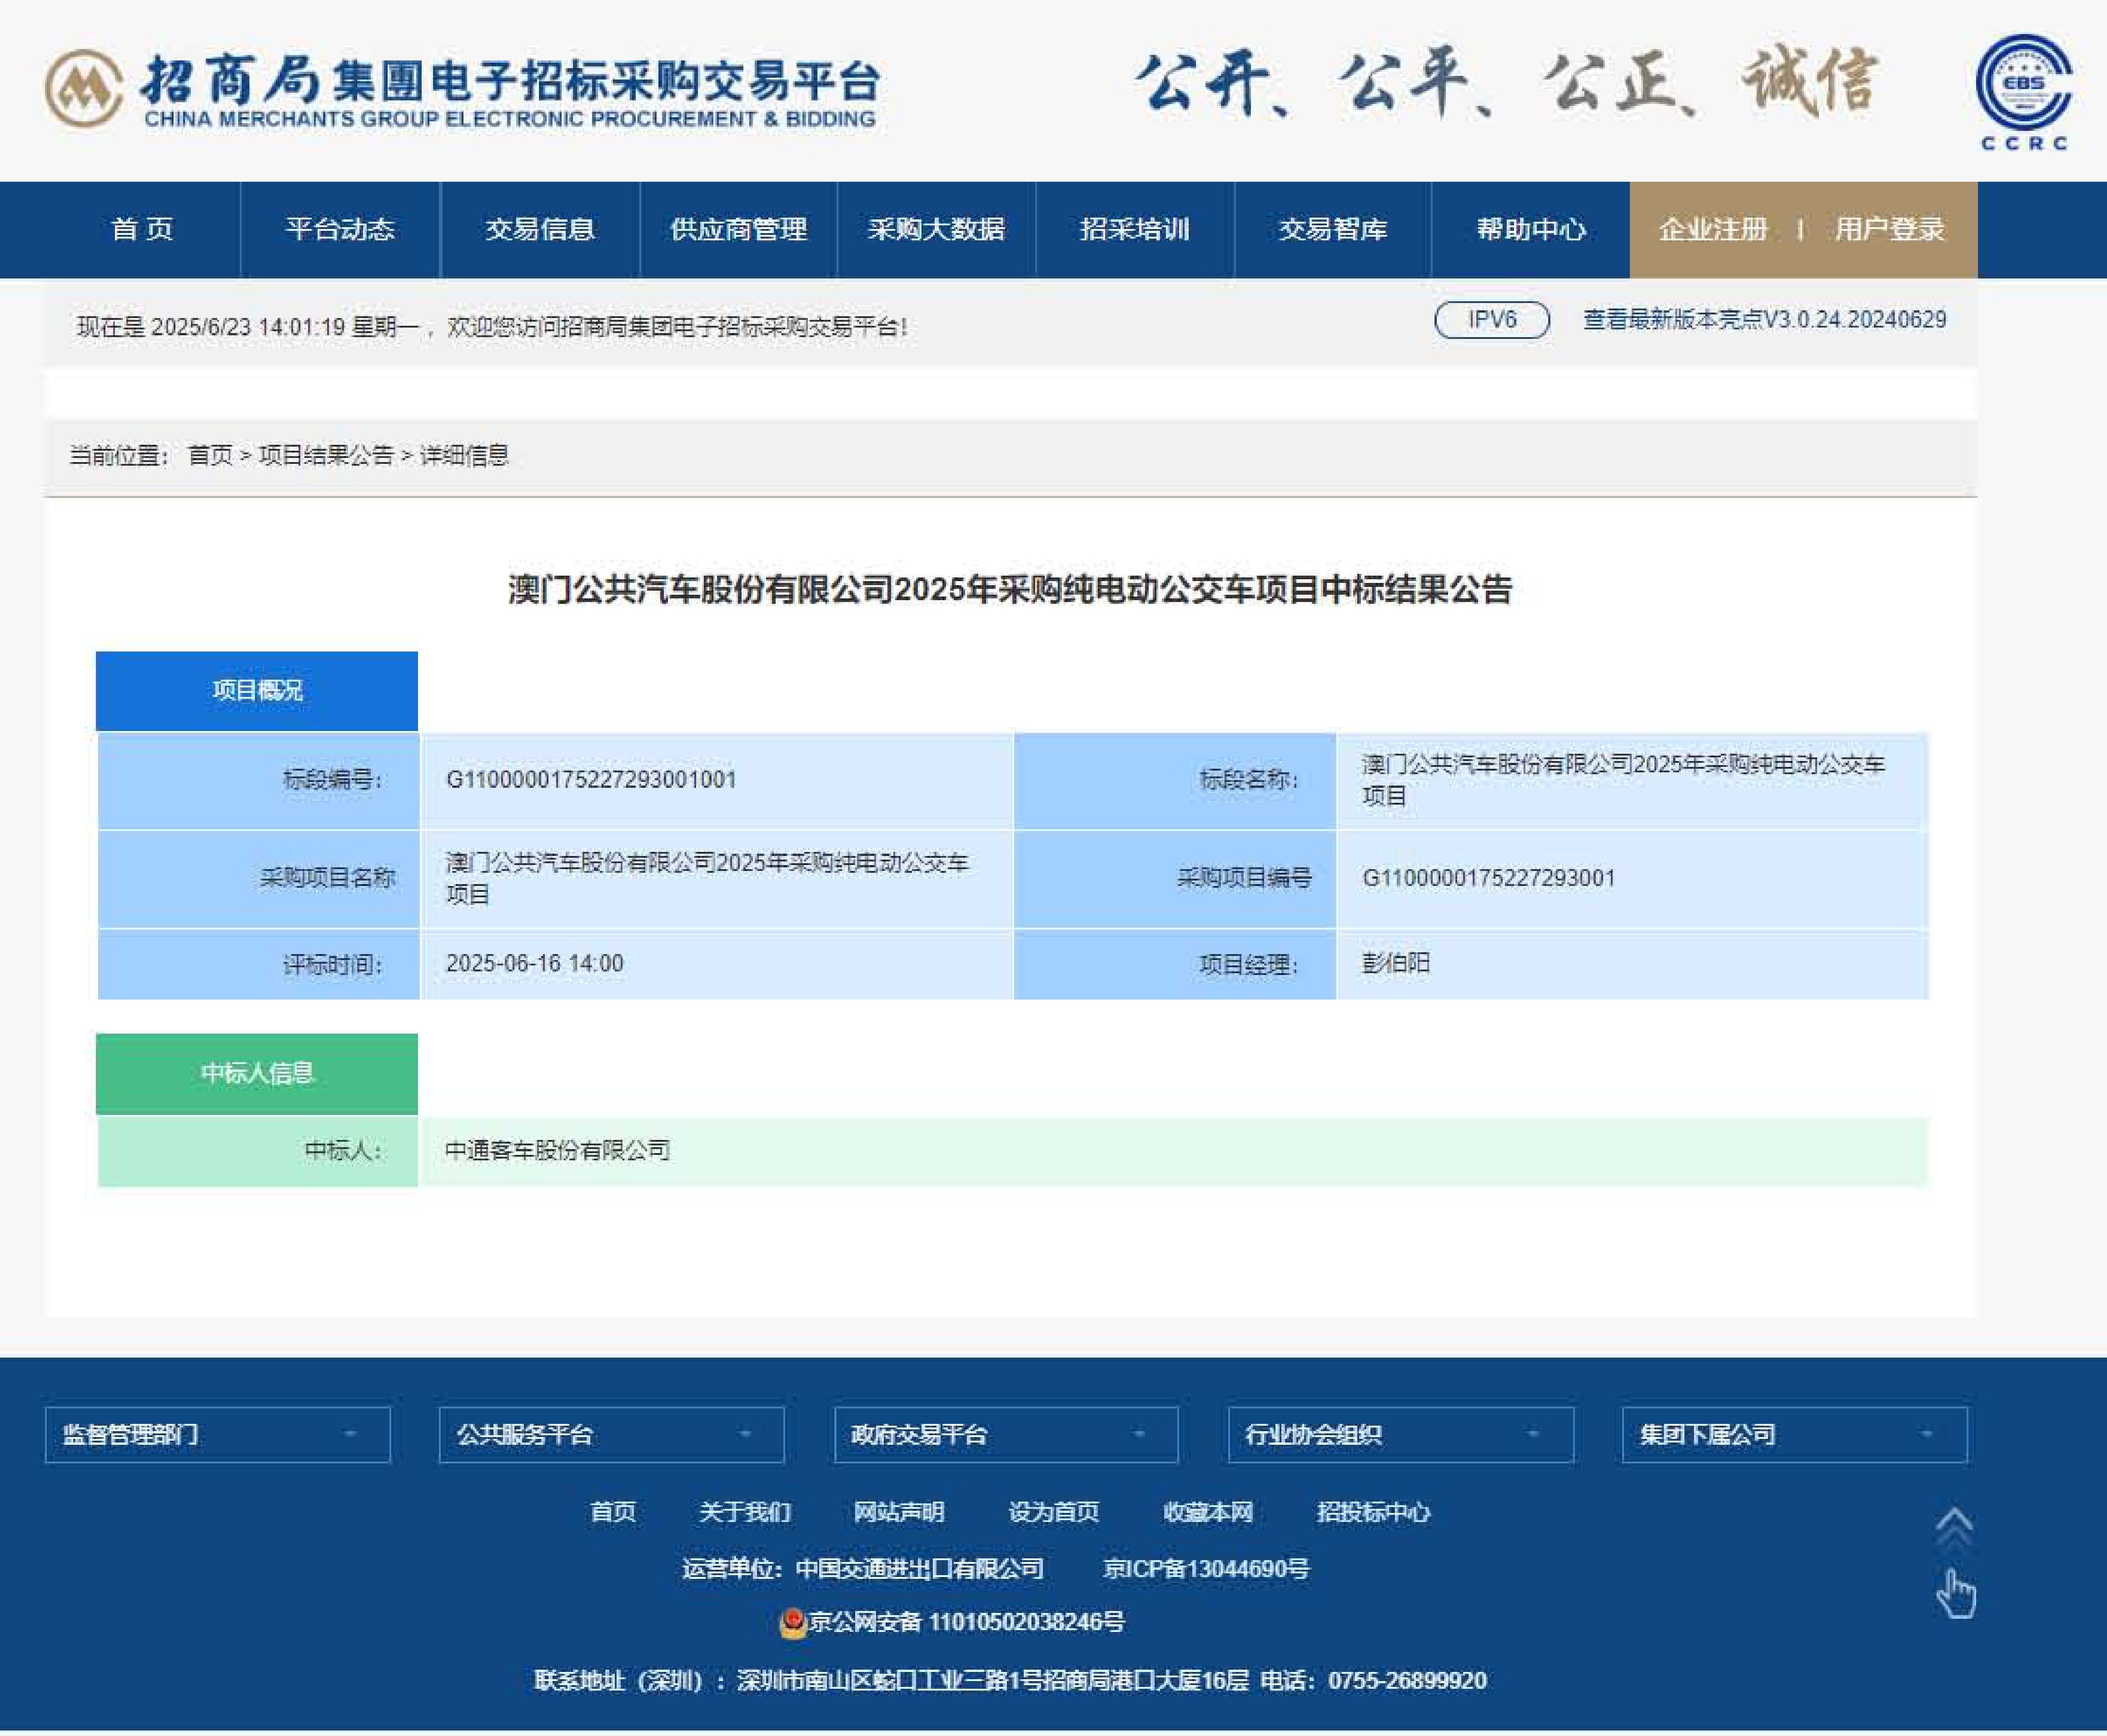Click 项目结果公告 in the breadcrumb
Image resolution: width=2107 pixels, height=1736 pixels.
click(326, 456)
